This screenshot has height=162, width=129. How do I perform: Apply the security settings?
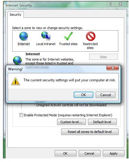[114, 153]
